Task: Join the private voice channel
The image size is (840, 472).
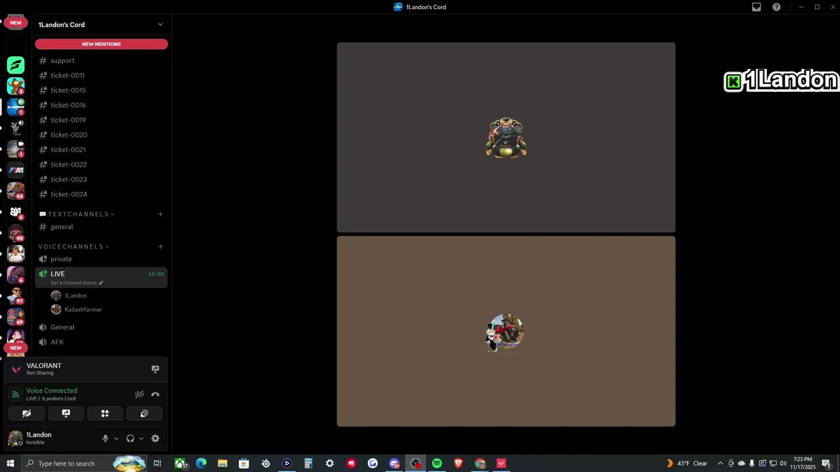Action: tap(101, 259)
